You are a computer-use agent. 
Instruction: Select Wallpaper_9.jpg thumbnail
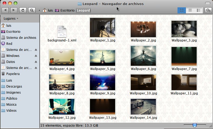click(103, 82)
